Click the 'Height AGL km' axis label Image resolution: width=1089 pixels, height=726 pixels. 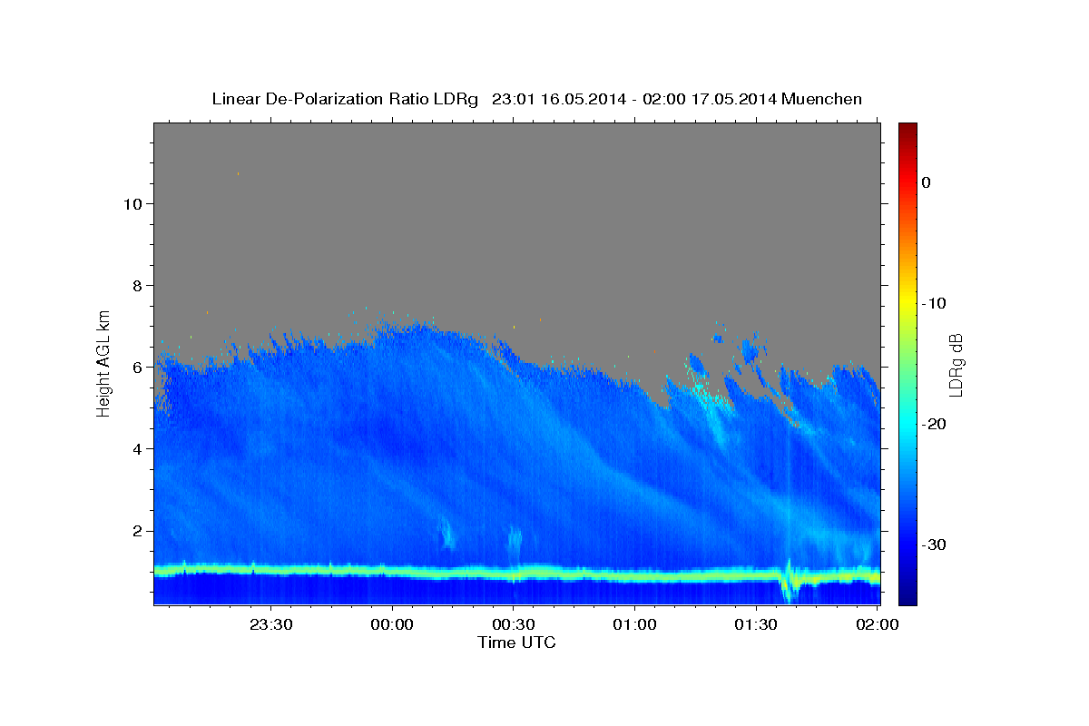[104, 362]
